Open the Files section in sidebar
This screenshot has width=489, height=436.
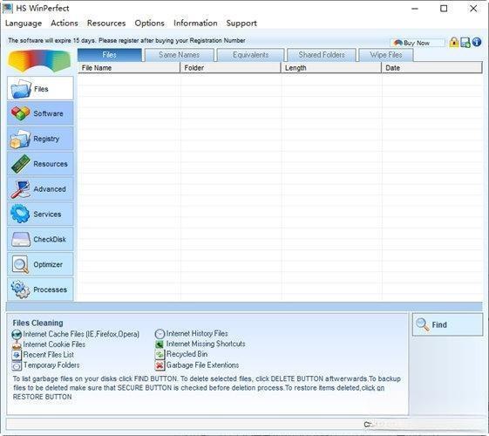pos(40,88)
